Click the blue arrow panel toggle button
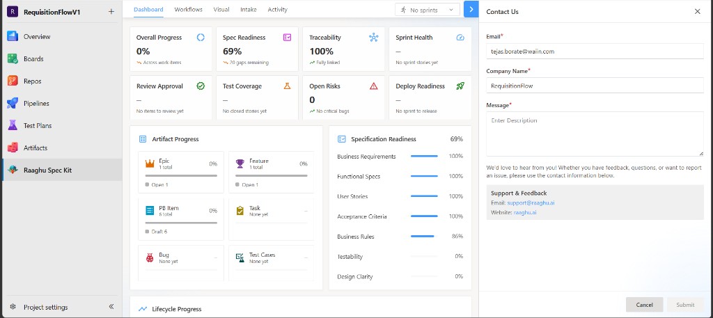713x318 pixels. (471, 10)
